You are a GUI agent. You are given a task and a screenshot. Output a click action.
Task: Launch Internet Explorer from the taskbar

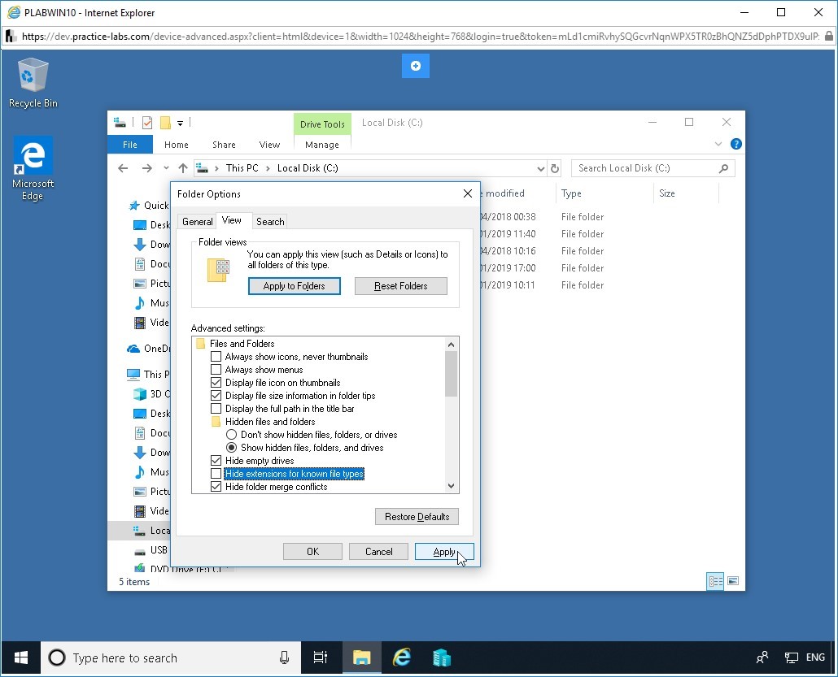pyautogui.click(x=401, y=657)
